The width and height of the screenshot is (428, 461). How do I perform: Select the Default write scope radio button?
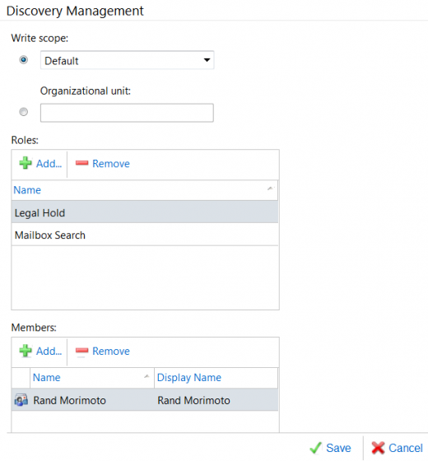(24, 60)
